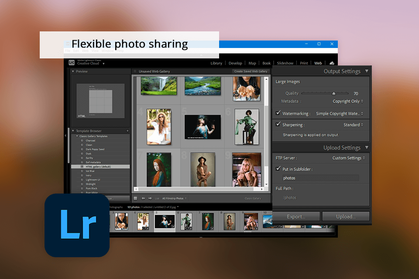Click the Ice Blue template icon
Screen dimensions: 419x279
[82, 171]
